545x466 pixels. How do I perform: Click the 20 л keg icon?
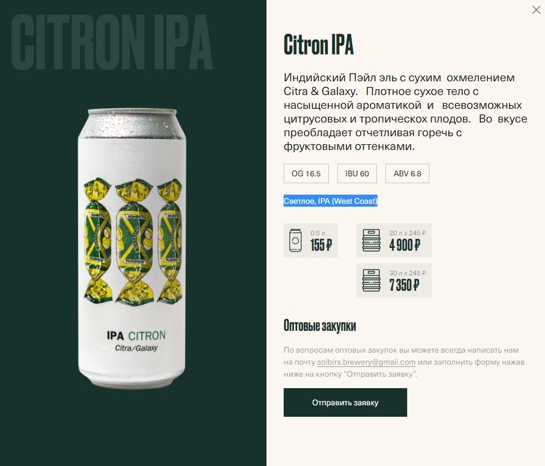[x=371, y=240]
